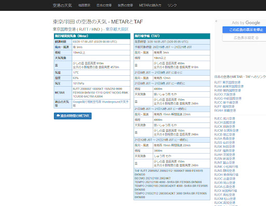Open the METARの読み方 menu item
The height and width of the screenshot is (206, 266).
coord(150,5)
